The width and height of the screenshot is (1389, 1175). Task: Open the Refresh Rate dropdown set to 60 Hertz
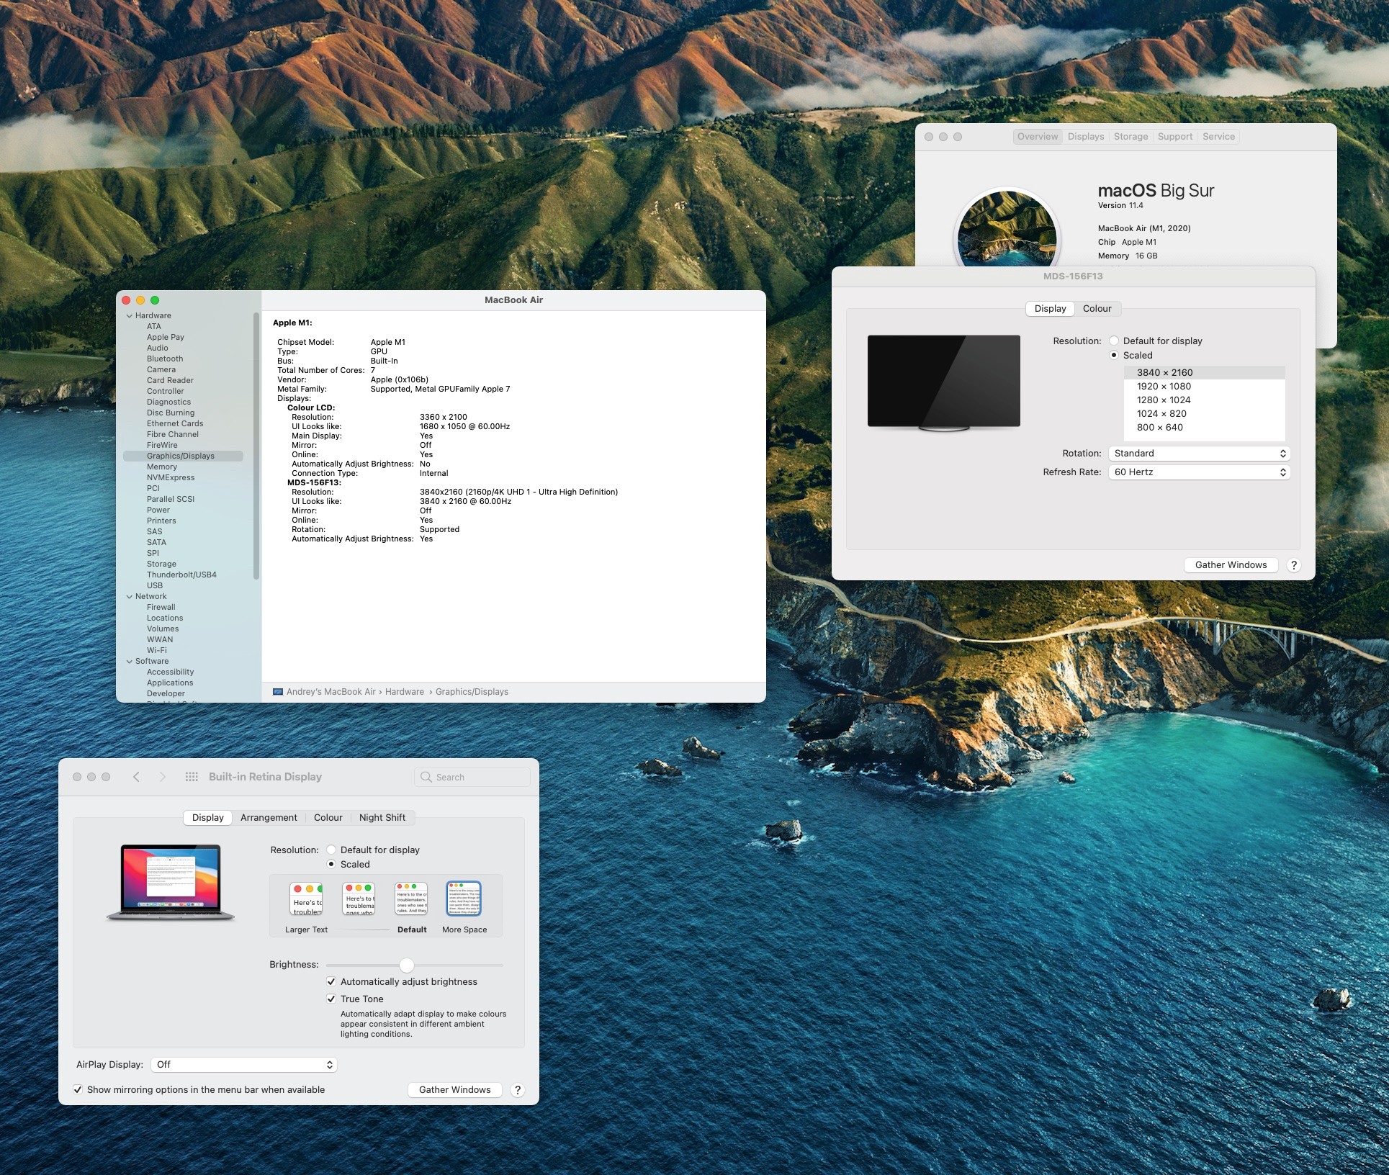(1199, 472)
